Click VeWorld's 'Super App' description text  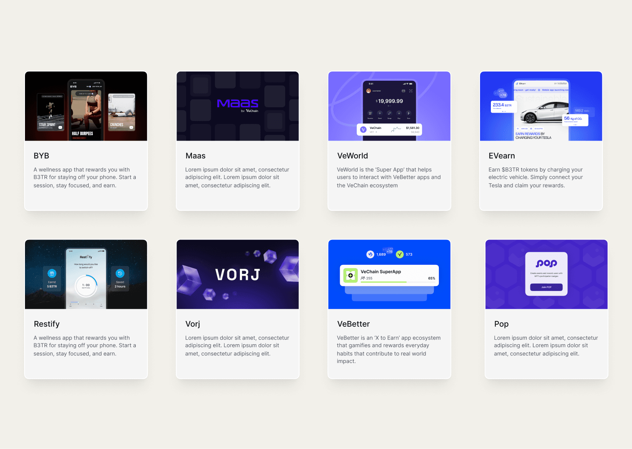[389, 178]
